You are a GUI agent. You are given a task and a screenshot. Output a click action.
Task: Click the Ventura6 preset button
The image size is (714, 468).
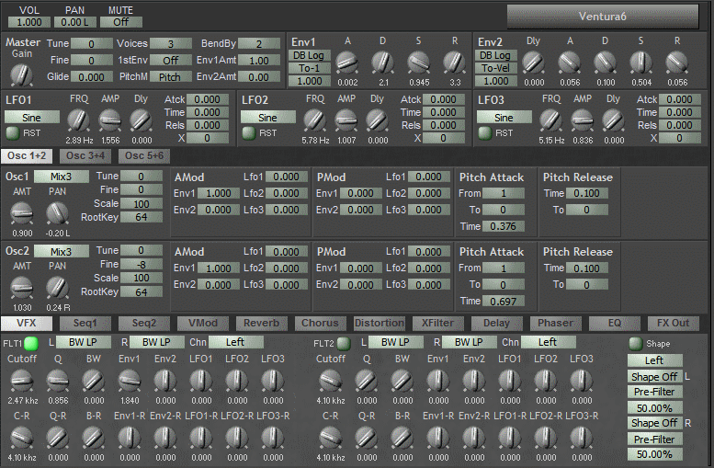(x=603, y=17)
